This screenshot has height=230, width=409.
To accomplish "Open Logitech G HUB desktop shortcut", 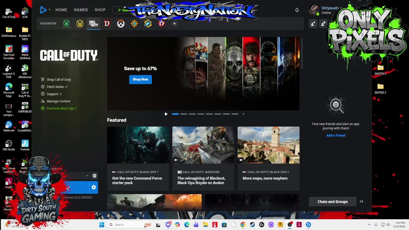I will coord(9,72).
